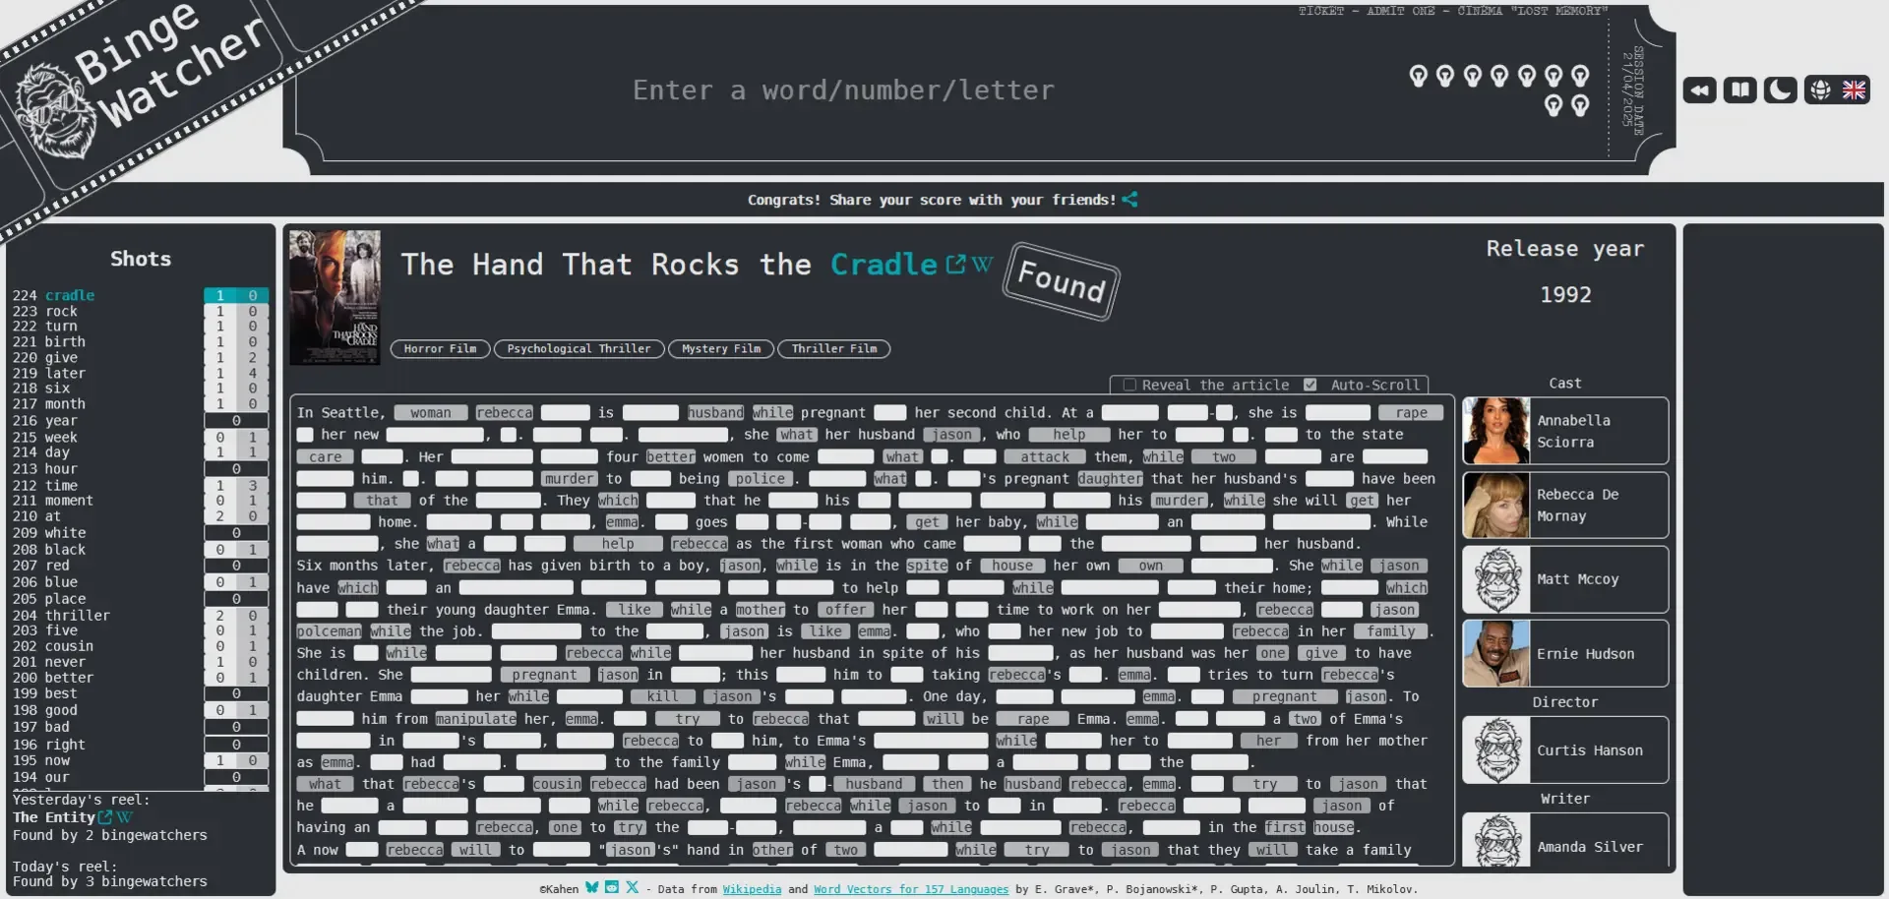Open external link icon beside The Entity

[105, 817]
